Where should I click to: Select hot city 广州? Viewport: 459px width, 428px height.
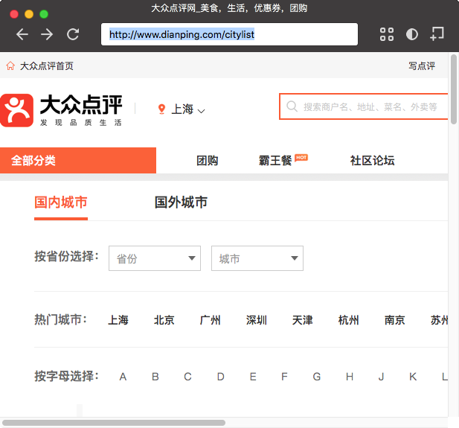[x=211, y=320]
